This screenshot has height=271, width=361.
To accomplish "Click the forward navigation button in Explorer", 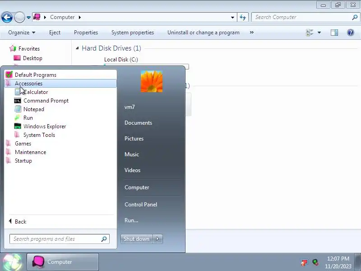I will (x=19, y=17).
